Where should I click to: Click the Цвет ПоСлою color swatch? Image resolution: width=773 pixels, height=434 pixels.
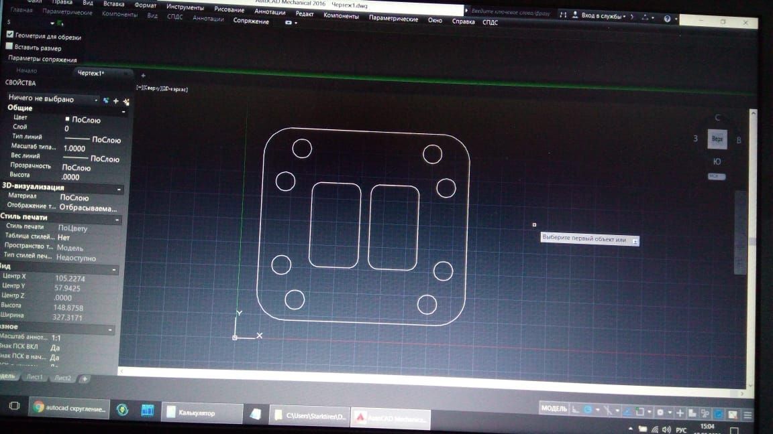[68, 119]
